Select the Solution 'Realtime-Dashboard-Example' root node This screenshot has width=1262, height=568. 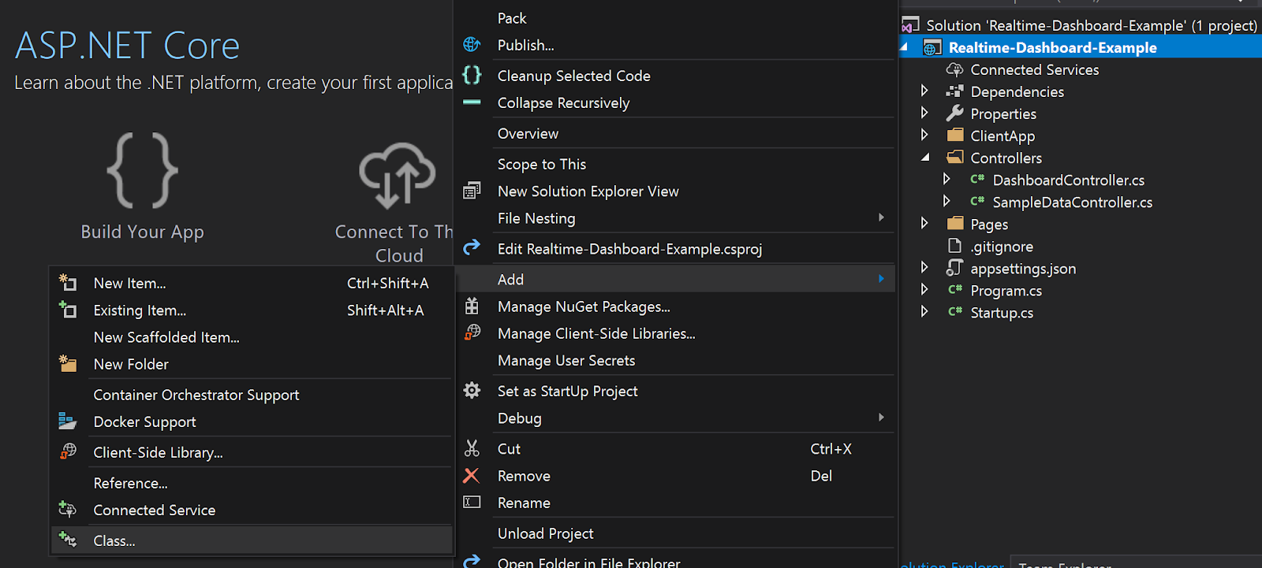pyautogui.click(x=1092, y=25)
